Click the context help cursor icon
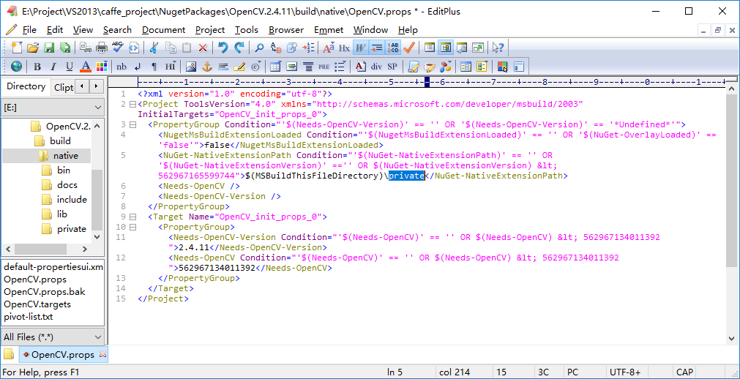 (x=498, y=48)
